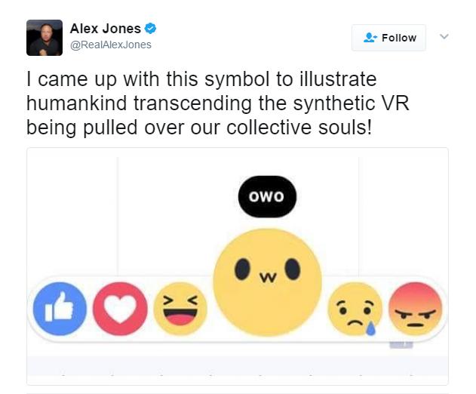Choose the red Angry reaction face

(x=416, y=309)
